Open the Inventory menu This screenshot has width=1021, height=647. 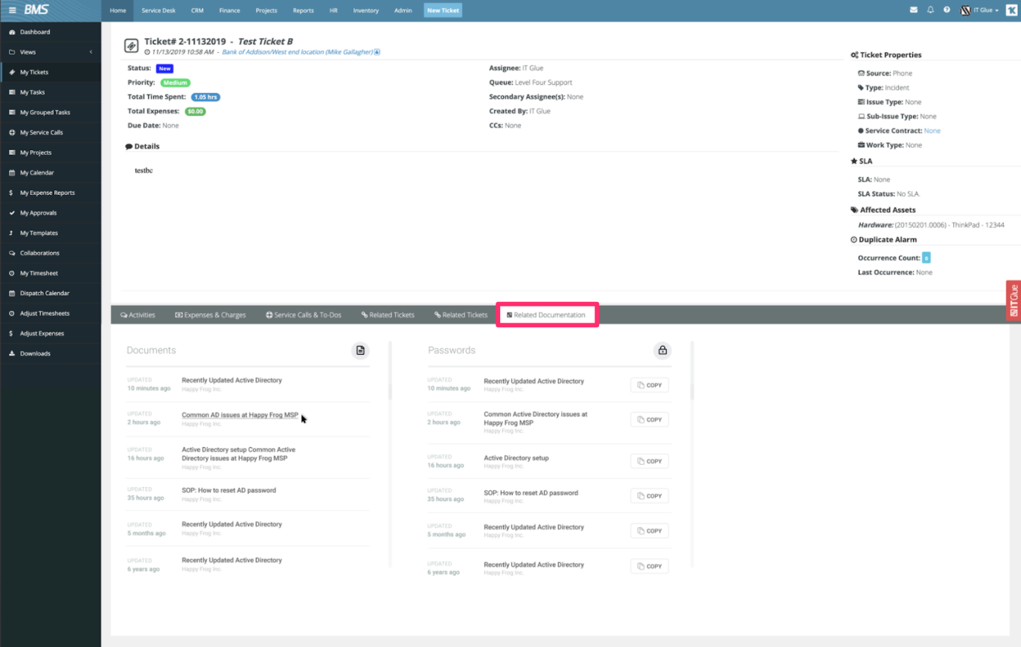pyautogui.click(x=365, y=10)
